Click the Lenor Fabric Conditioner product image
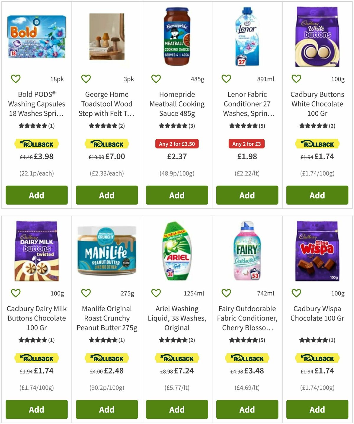This screenshot has width=354, height=424. coord(247,38)
